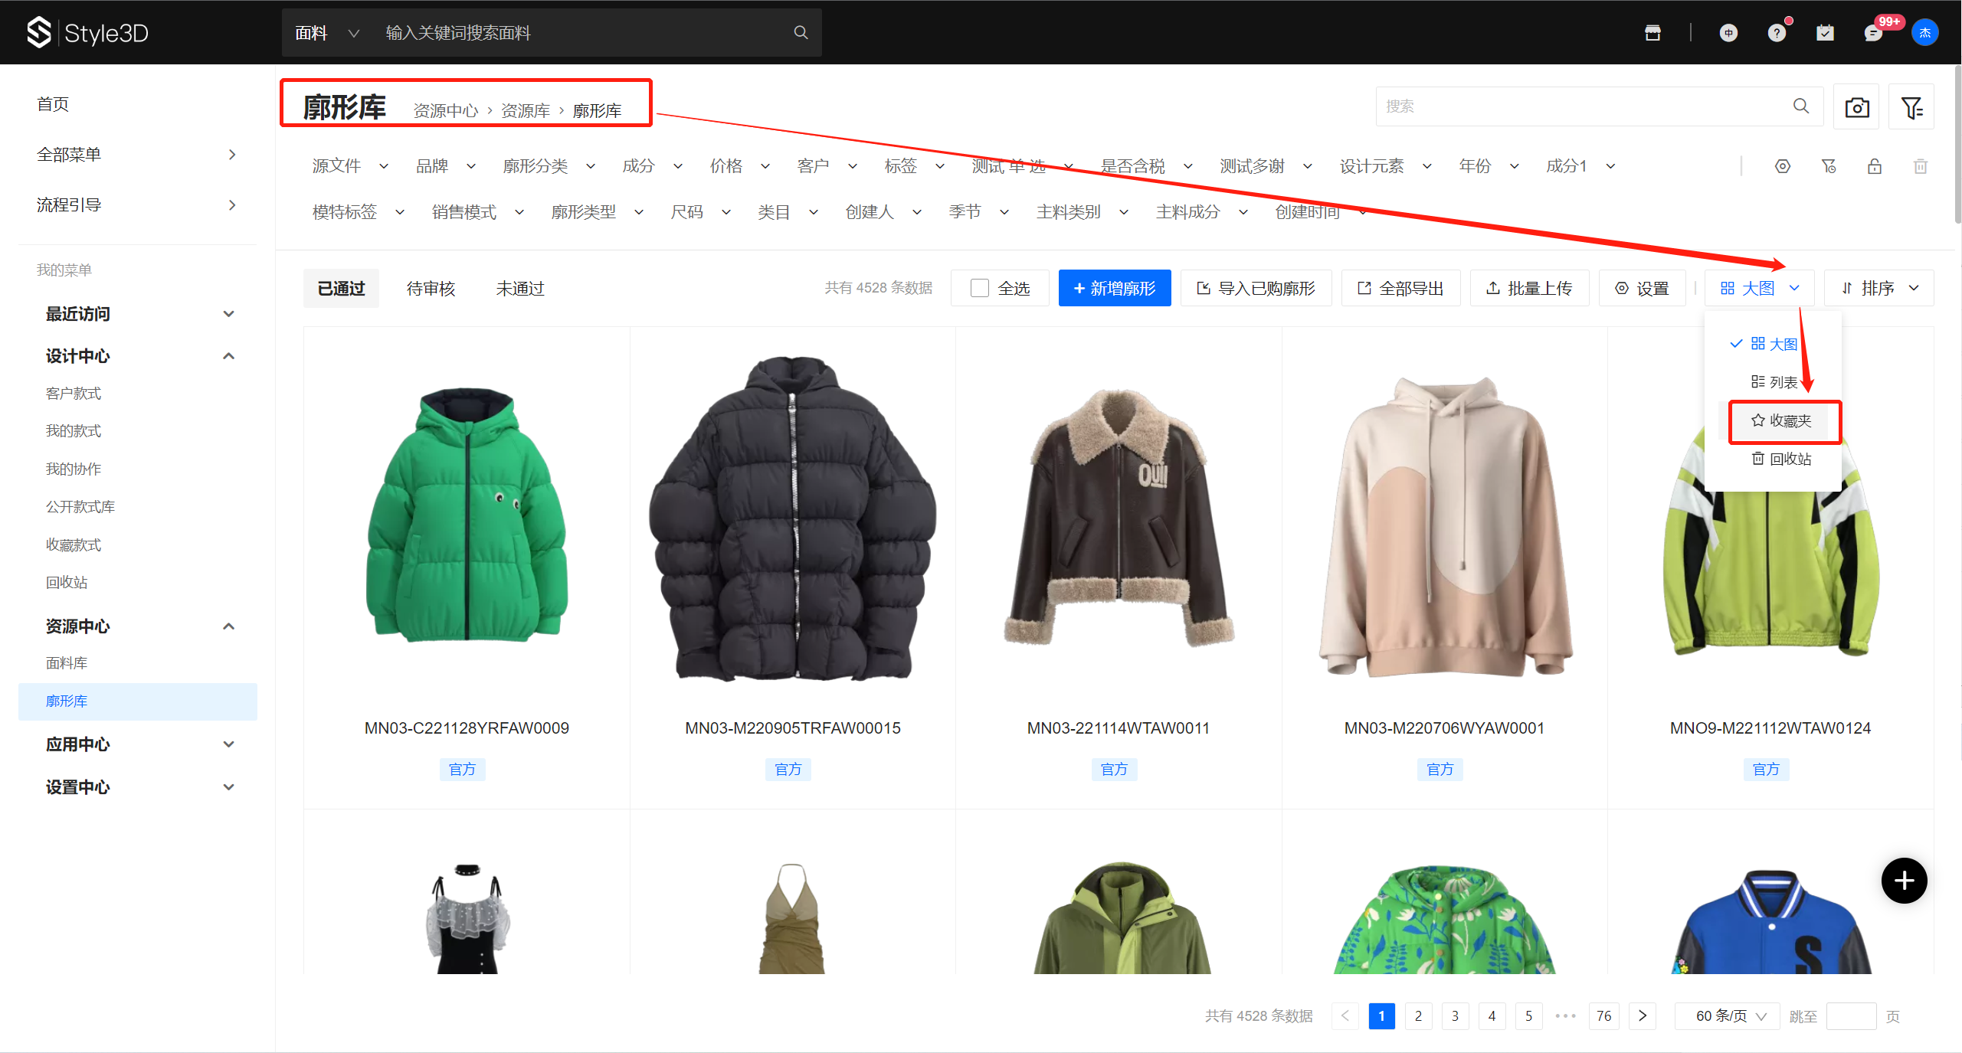1962x1053 pixels.
Task: Select 列表 view option
Action: (x=1774, y=382)
